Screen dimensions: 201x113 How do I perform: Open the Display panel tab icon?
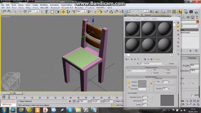(193, 17)
